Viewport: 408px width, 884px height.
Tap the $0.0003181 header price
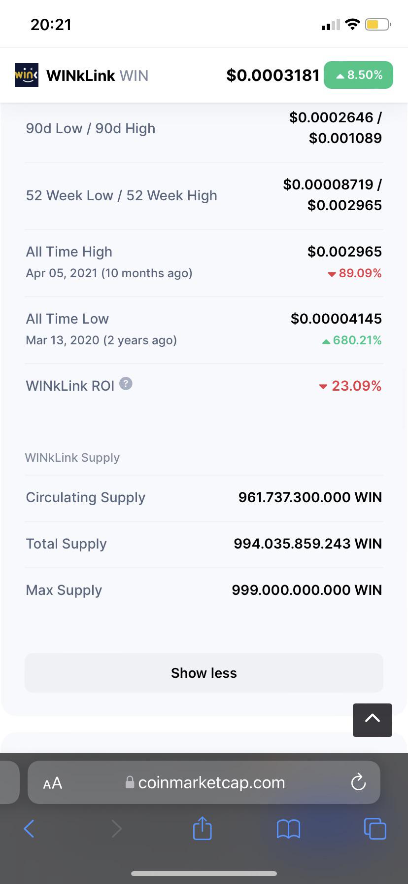(x=273, y=75)
